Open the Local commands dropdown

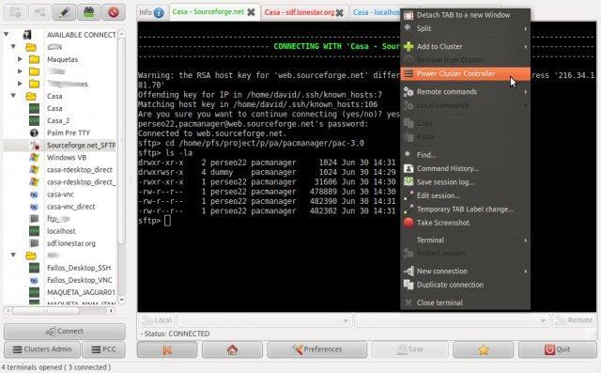click(x=264, y=320)
